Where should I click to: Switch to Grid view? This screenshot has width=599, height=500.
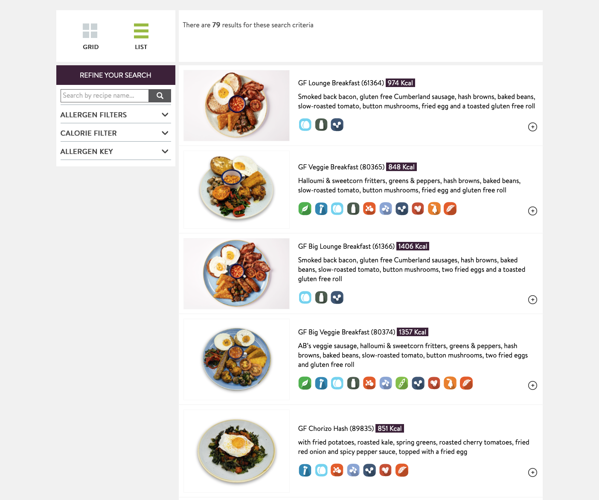coord(90,37)
